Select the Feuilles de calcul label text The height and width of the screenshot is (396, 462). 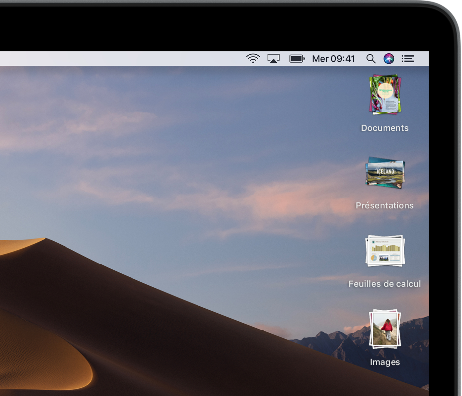coord(385,283)
